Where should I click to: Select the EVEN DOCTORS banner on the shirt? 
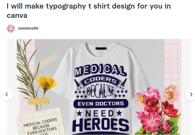point(101,104)
